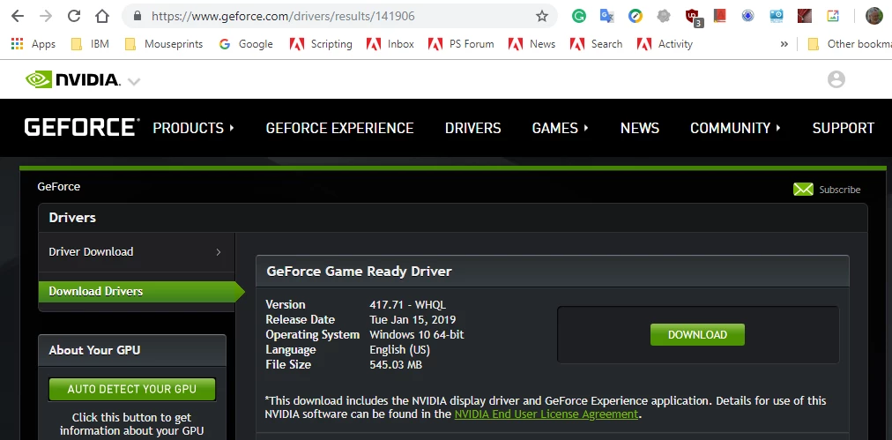Expand the PRODUCTS menu
Viewport: 892px width, 440px height.
click(193, 128)
